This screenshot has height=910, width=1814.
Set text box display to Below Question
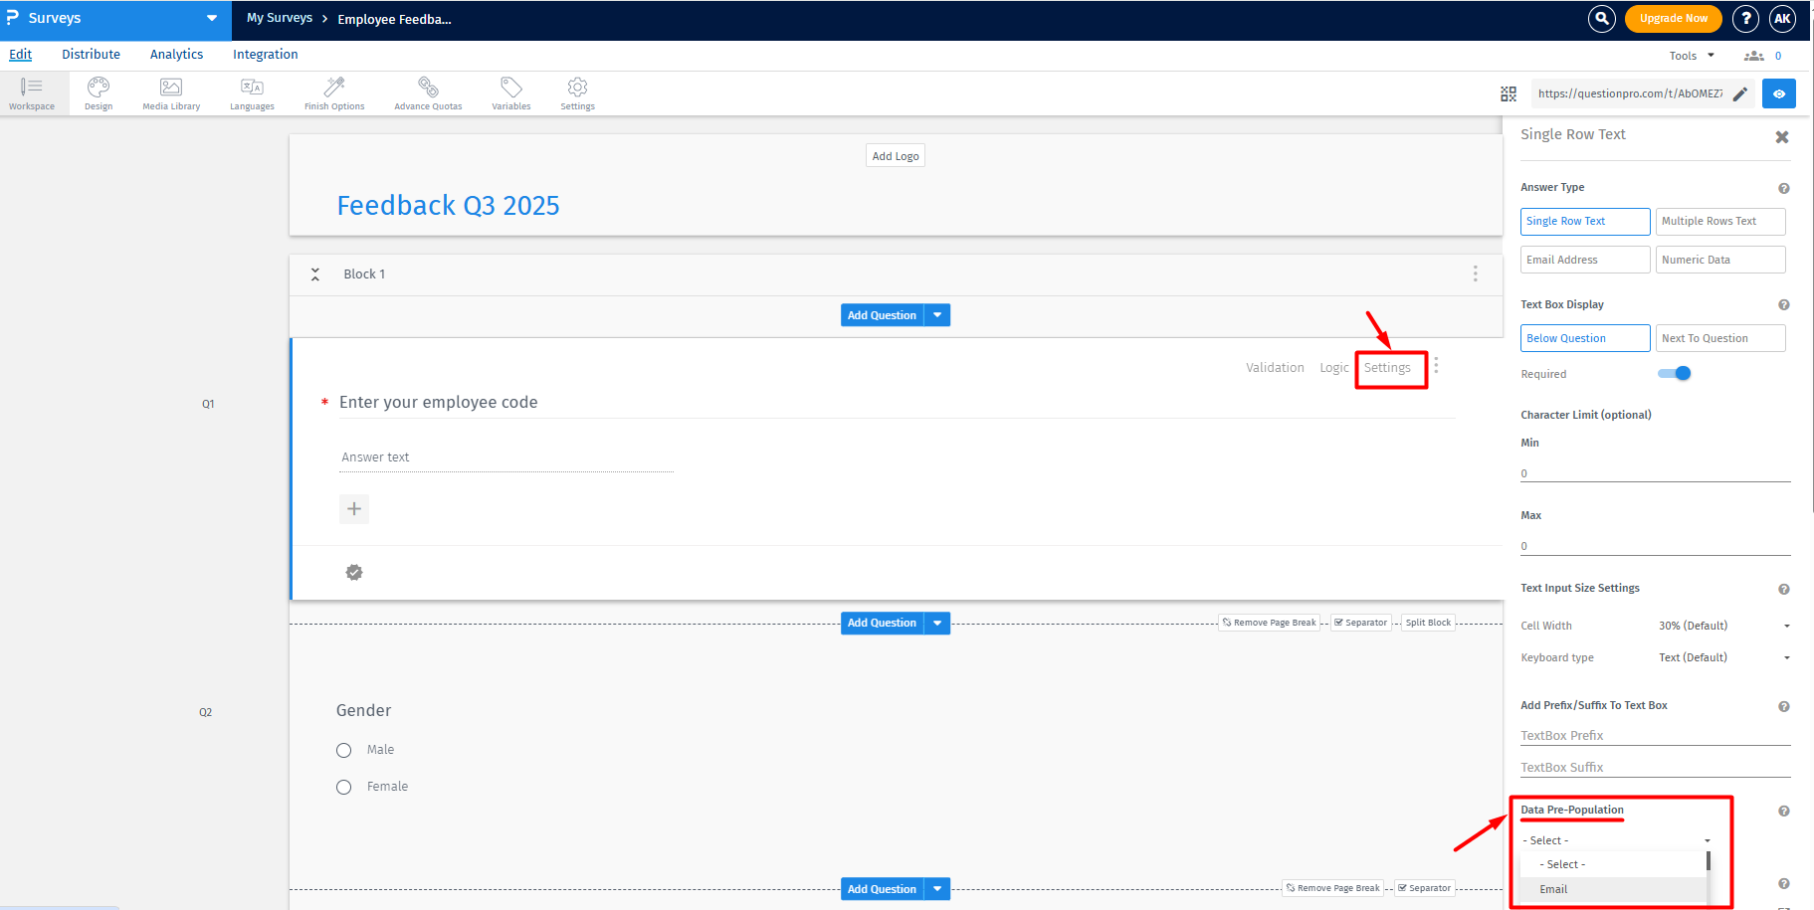[1585, 338]
